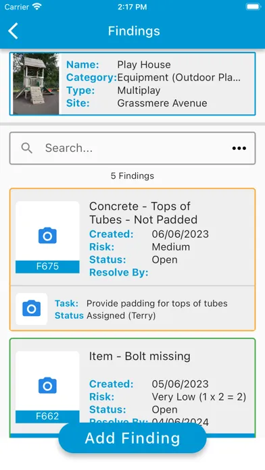Select the F675 blue label tag
Viewport: 265px width, 470px height.
[47, 267]
